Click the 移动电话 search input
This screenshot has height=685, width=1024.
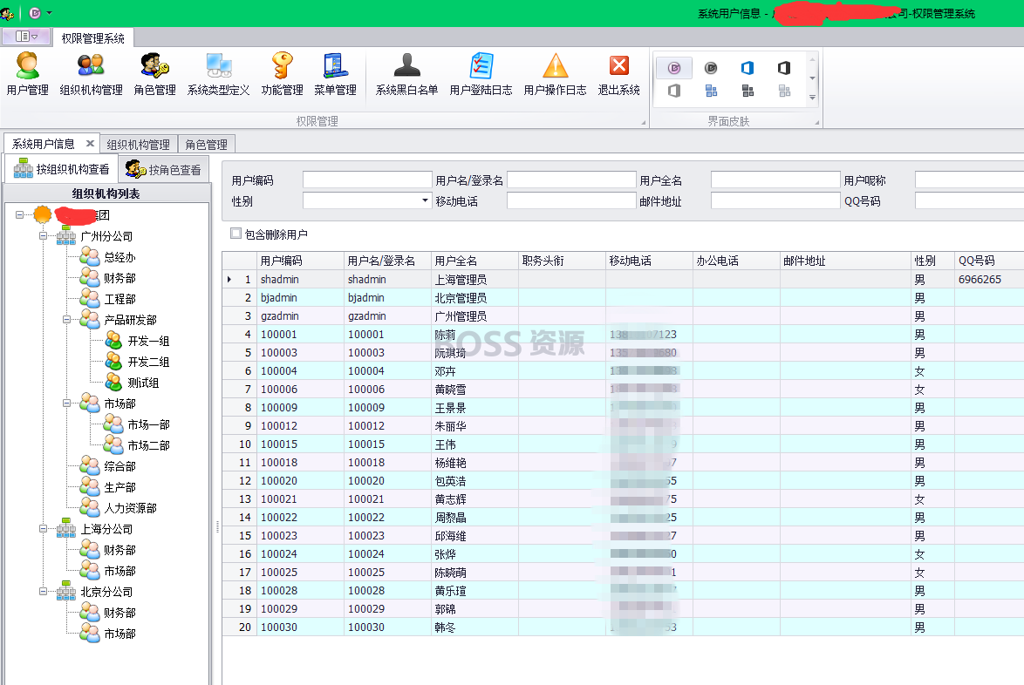point(571,200)
